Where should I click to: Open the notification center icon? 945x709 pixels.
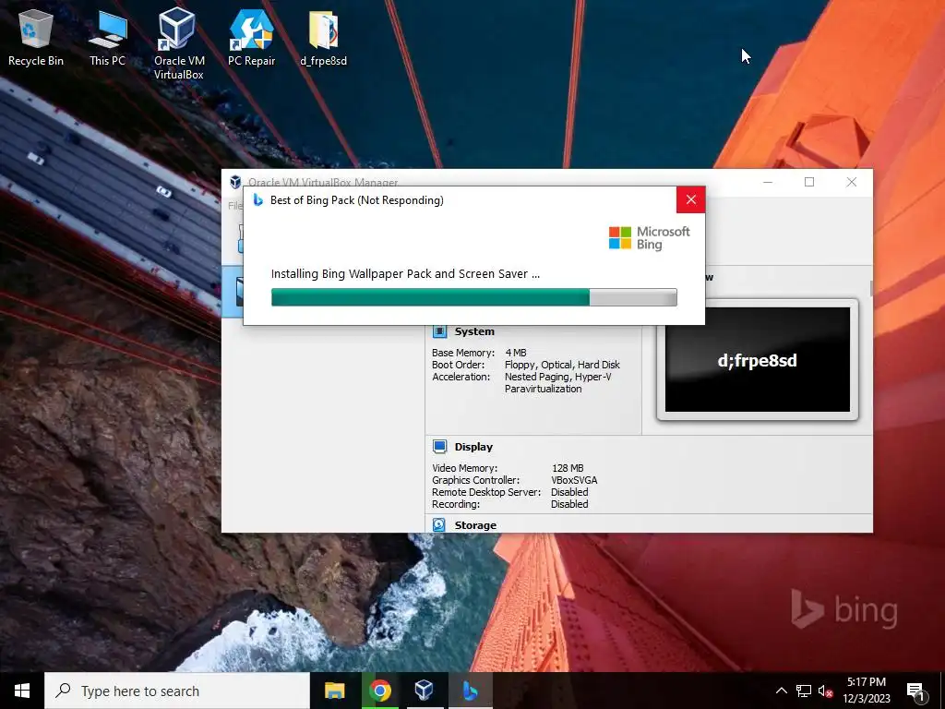pyautogui.click(x=915, y=691)
